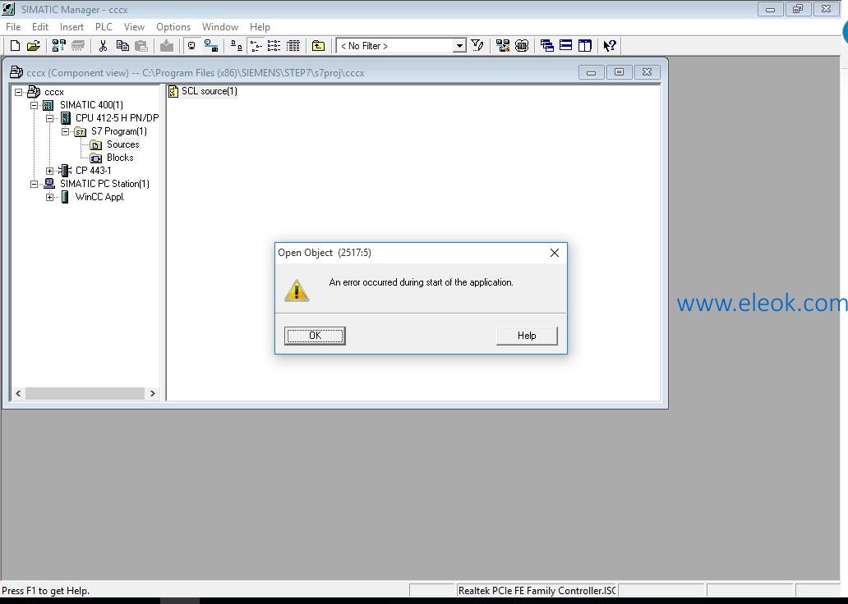Open the File menu
Viewport: 848px width, 604px height.
[13, 27]
